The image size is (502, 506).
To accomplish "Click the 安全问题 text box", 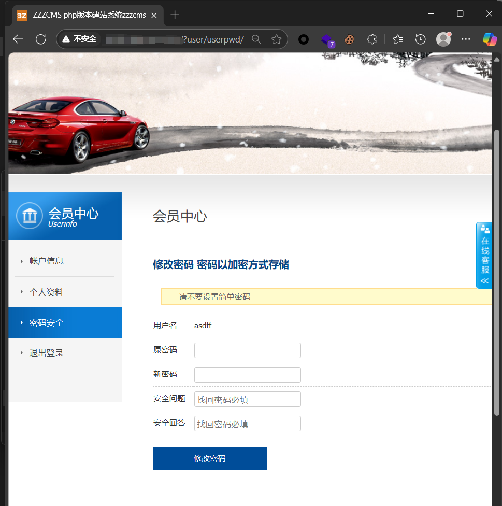I will pos(247,399).
